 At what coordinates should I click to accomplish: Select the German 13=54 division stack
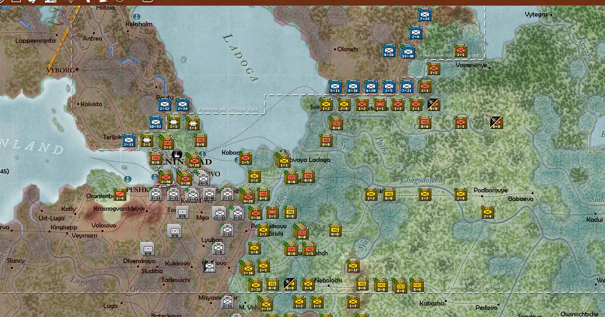(x=192, y=196)
